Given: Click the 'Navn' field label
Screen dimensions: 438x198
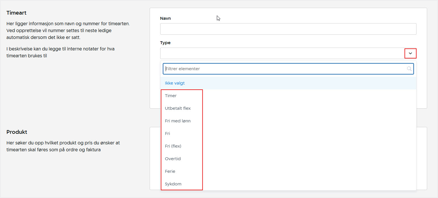Looking at the screenshot, I should point(165,18).
